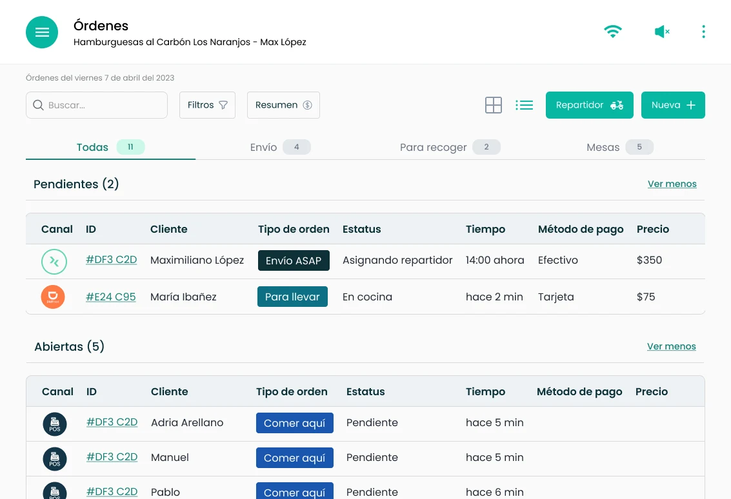Click the Abiertas (5) section heading
The height and width of the screenshot is (499, 731).
[x=70, y=346]
